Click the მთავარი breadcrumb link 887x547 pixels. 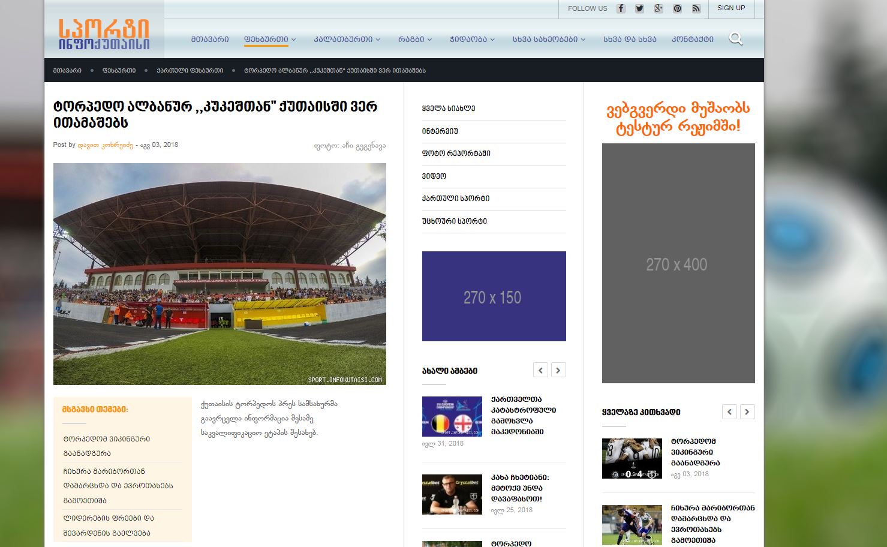pyautogui.click(x=67, y=70)
